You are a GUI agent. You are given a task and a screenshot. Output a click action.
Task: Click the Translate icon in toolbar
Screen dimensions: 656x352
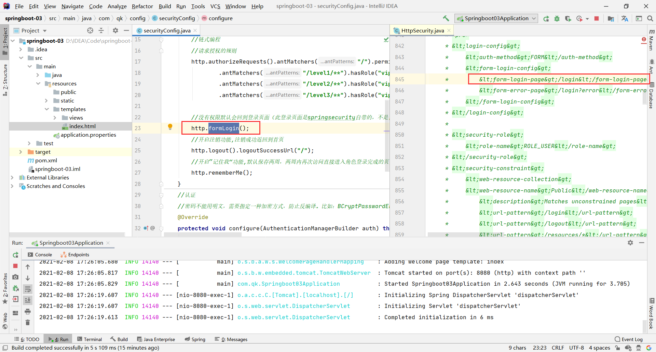coord(625,18)
